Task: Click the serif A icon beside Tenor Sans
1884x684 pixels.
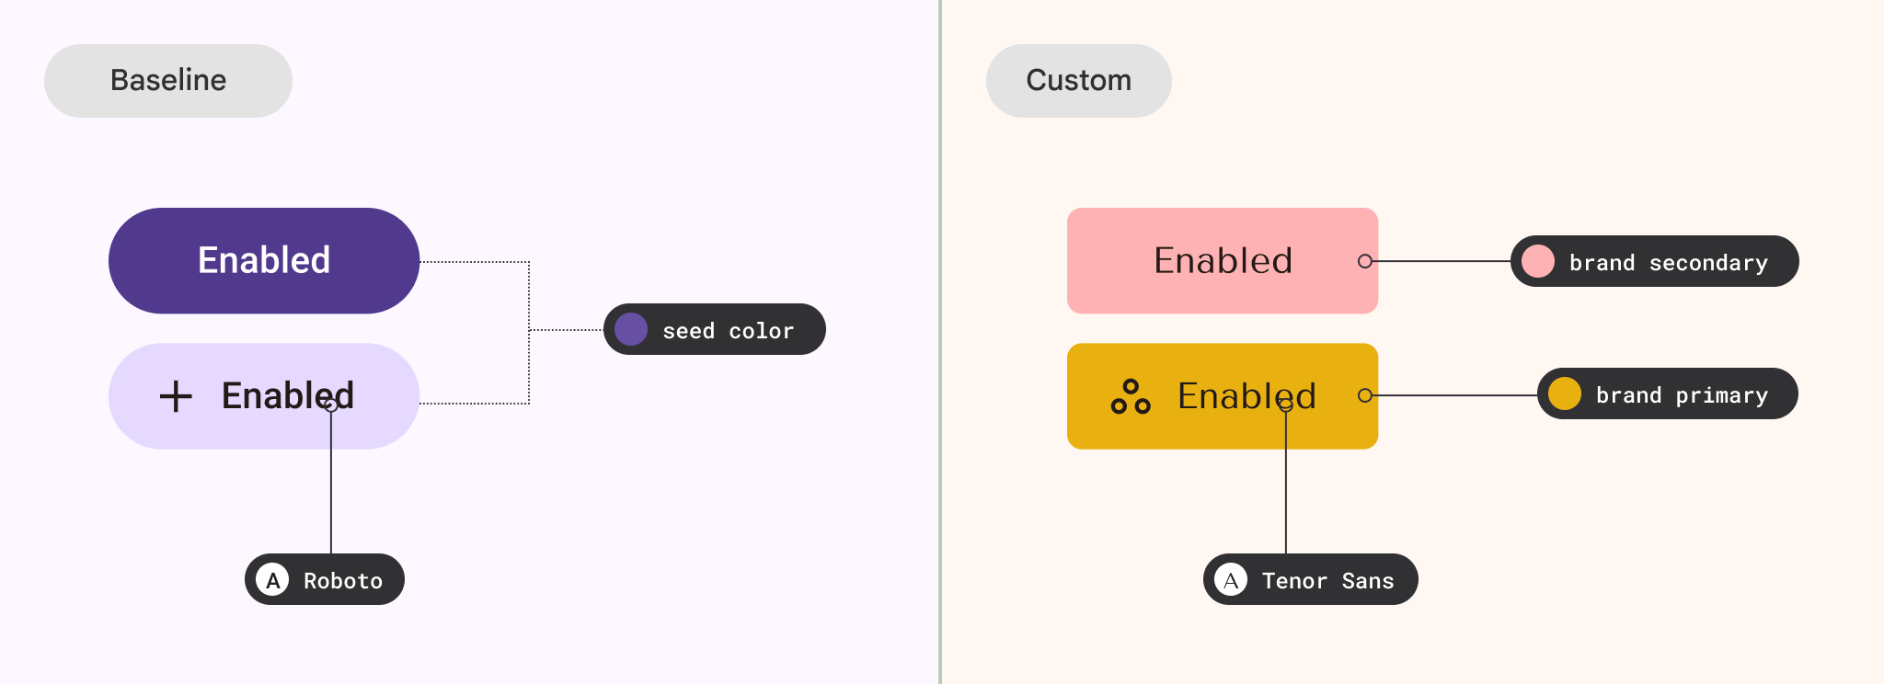Action: tap(1231, 580)
